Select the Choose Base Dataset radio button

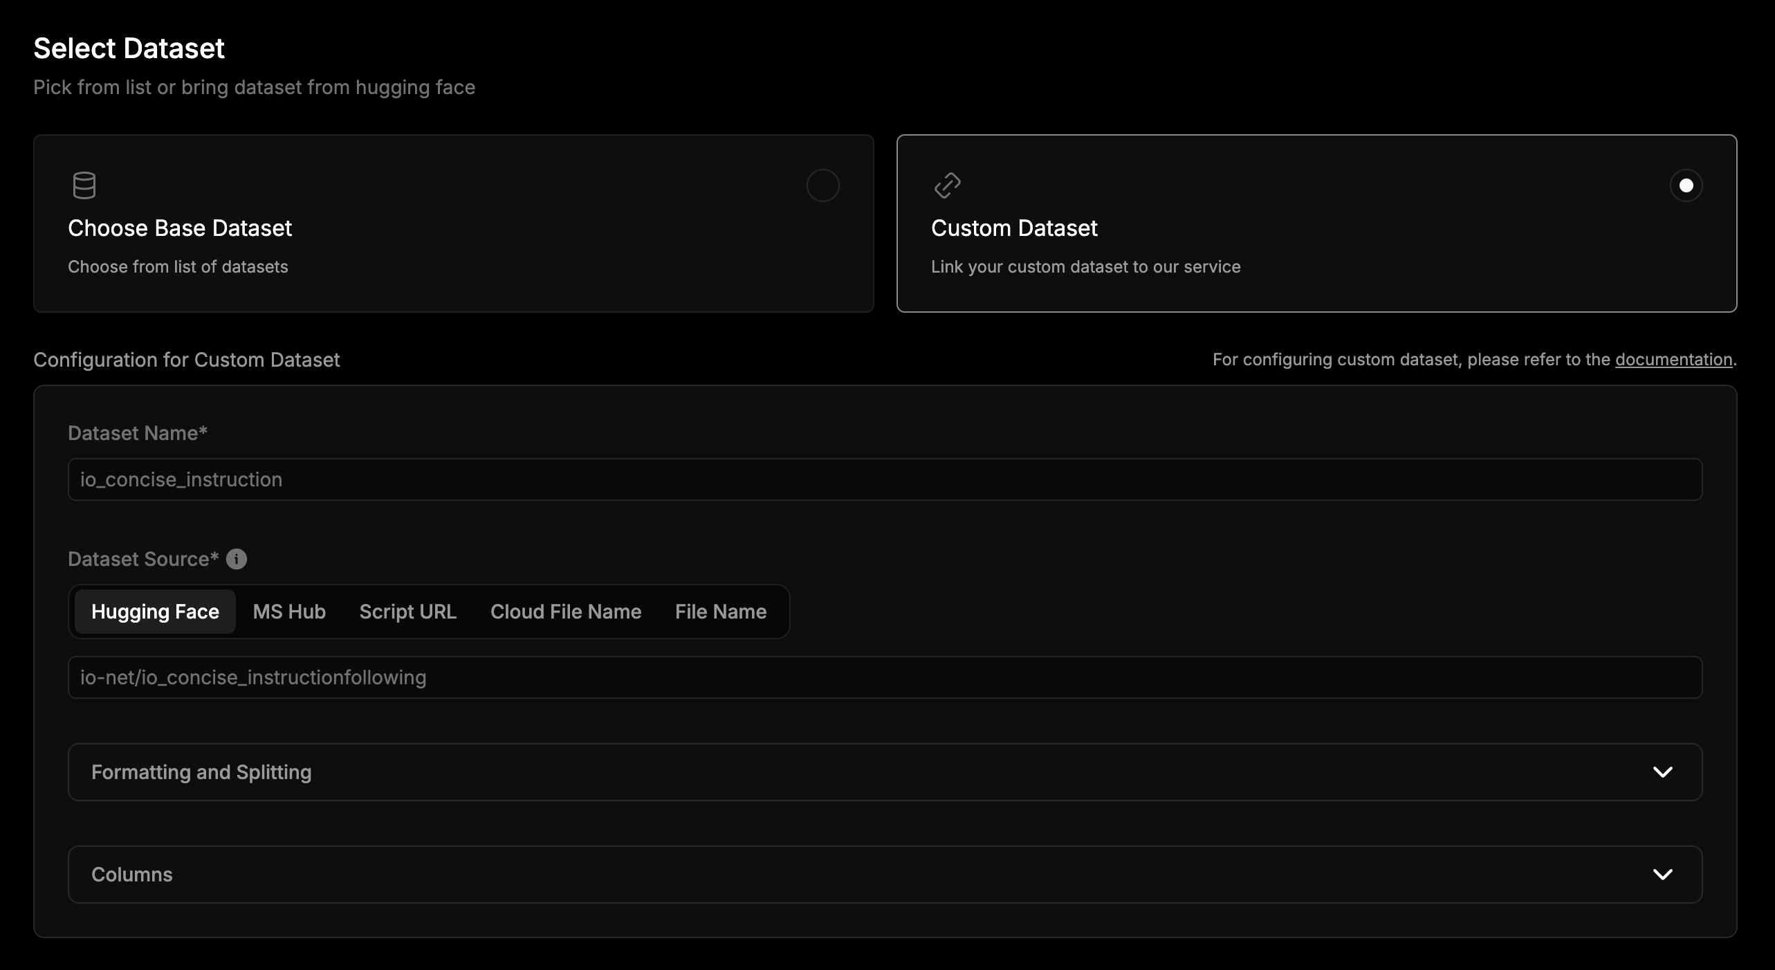[x=822, y=185]
